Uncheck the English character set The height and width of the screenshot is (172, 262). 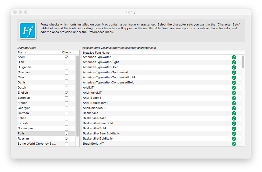point(67,93)
